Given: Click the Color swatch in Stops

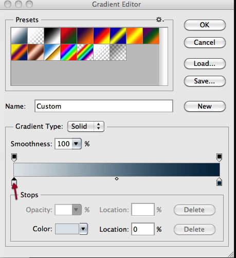Looking at the screenshot, I should click(x=67, y=229).
